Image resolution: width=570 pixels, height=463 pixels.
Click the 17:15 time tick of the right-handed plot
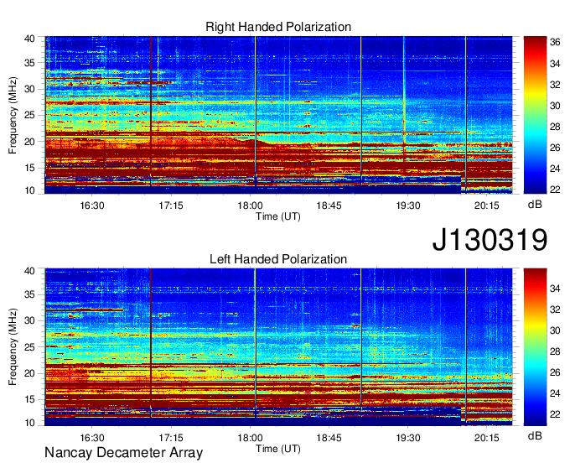[171, 205]
